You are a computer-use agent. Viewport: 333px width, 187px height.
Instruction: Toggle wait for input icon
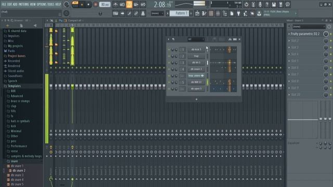pyautogui.click(x=122, y=5)
